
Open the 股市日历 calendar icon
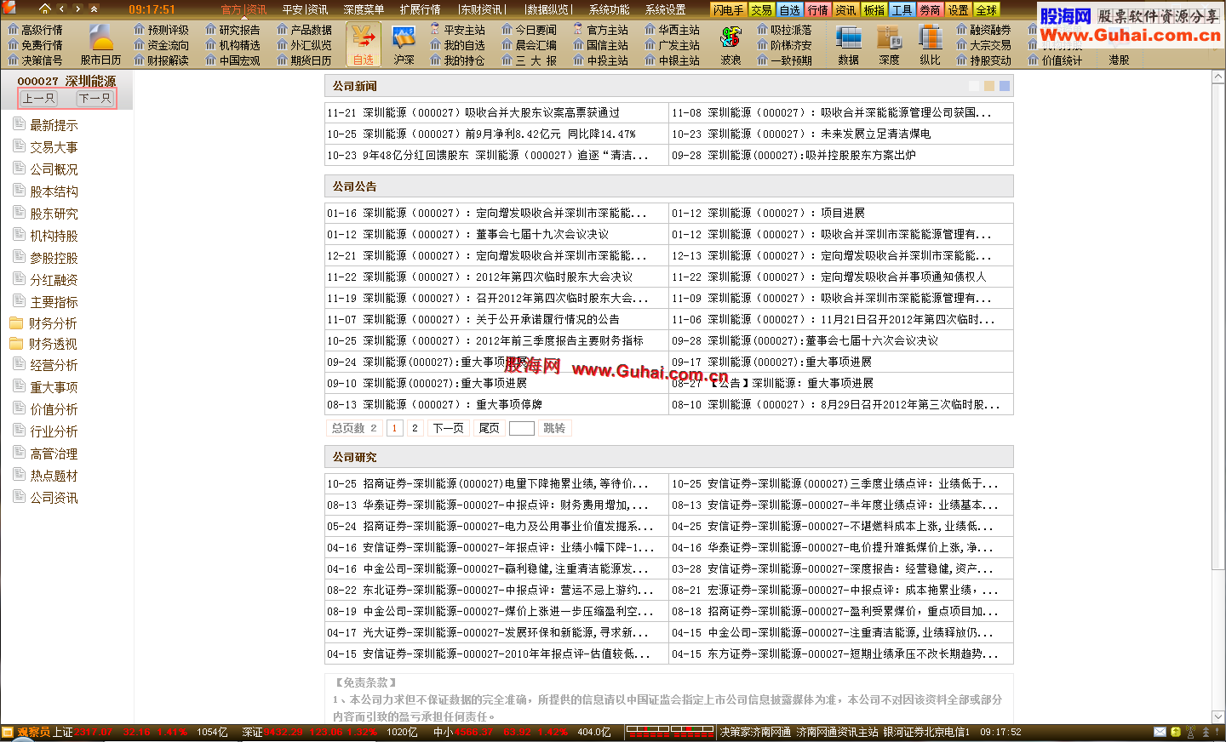[x=101, y=45]
